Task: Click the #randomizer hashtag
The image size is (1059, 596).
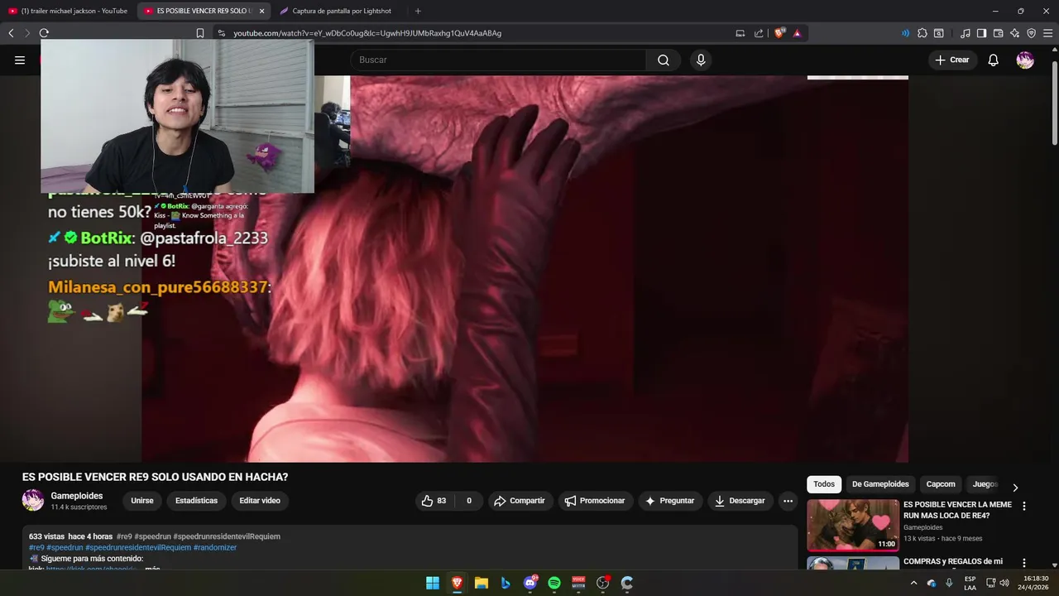Action: click(217, 547)
